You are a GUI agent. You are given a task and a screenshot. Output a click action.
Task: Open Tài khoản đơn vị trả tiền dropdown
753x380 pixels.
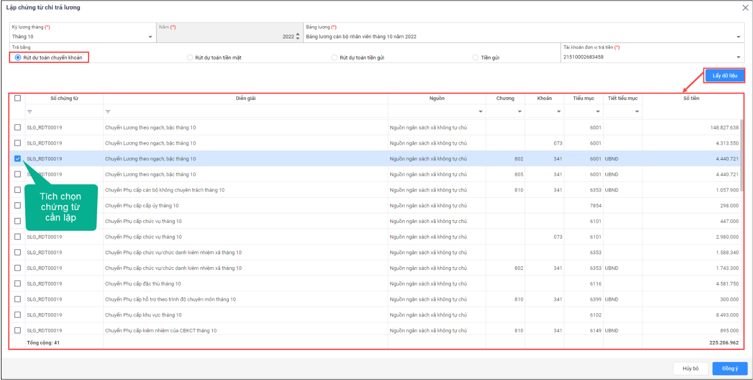click(x=738, y=57)
